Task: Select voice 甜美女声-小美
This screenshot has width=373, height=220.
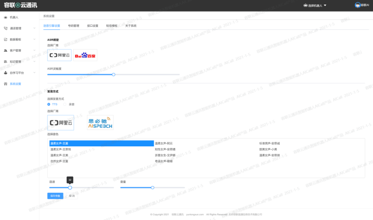Action: tap(268, 149)
